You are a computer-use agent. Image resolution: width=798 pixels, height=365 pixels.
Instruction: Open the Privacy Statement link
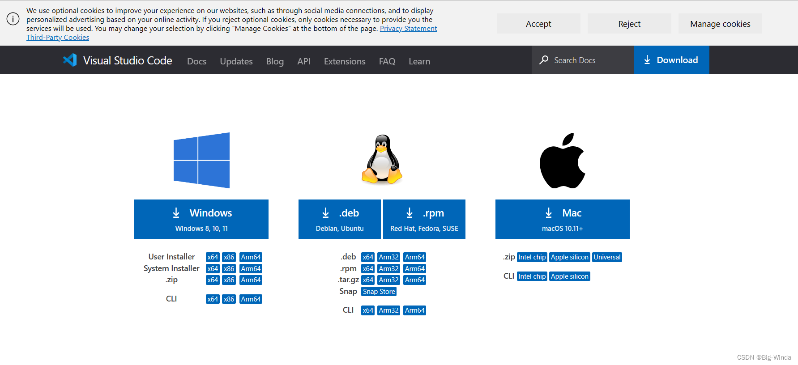click(408, 29)
